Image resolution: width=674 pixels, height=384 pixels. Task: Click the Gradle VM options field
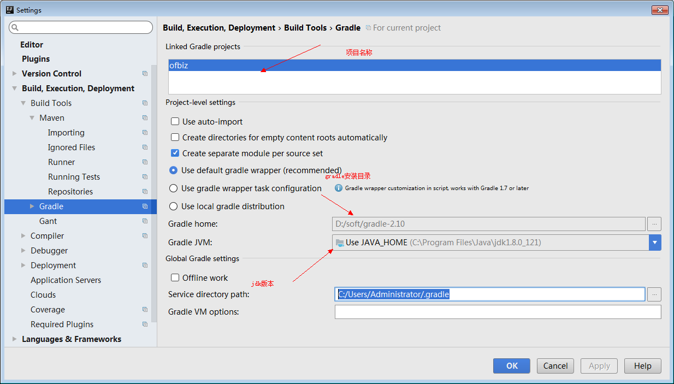click(498, 312)
